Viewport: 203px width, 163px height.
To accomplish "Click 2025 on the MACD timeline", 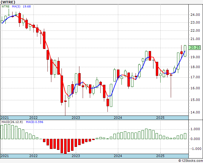I will tap(160, 156).
